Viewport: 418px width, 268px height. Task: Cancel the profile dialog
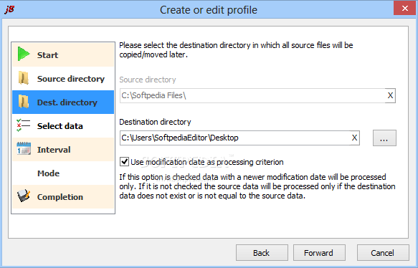(383, 252)
